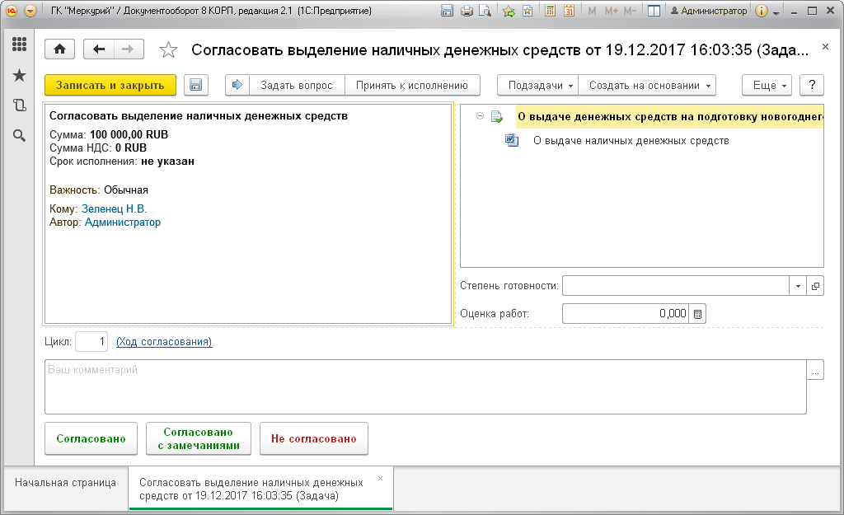Click the Не согласовано button
Viewport: 844px width, 515px height.
tap(314, 438)
